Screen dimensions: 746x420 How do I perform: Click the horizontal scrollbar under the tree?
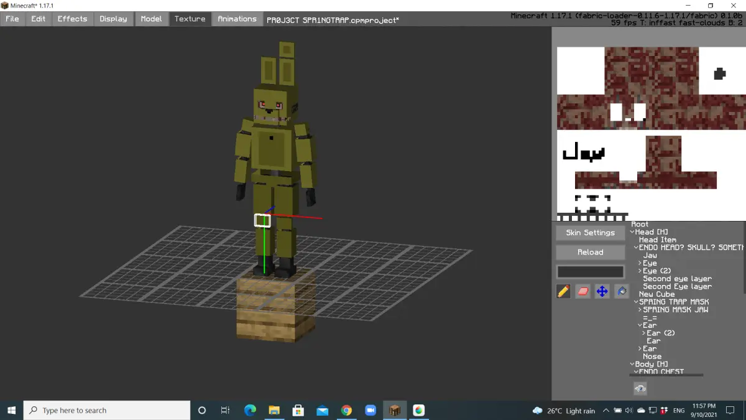pos(666,375)
